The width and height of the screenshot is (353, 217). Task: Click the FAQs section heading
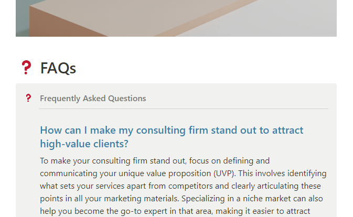click(x=58, y=68)
